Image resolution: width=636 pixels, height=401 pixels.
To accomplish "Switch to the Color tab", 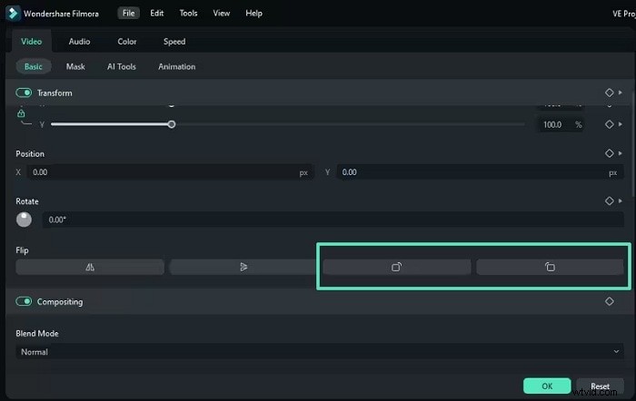I will pyautogui.click(x=127, y=42).
